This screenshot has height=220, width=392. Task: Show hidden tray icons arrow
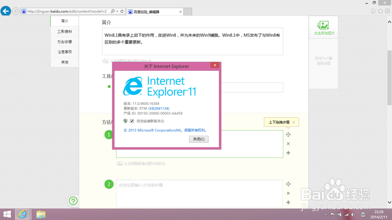click(325, 215)
